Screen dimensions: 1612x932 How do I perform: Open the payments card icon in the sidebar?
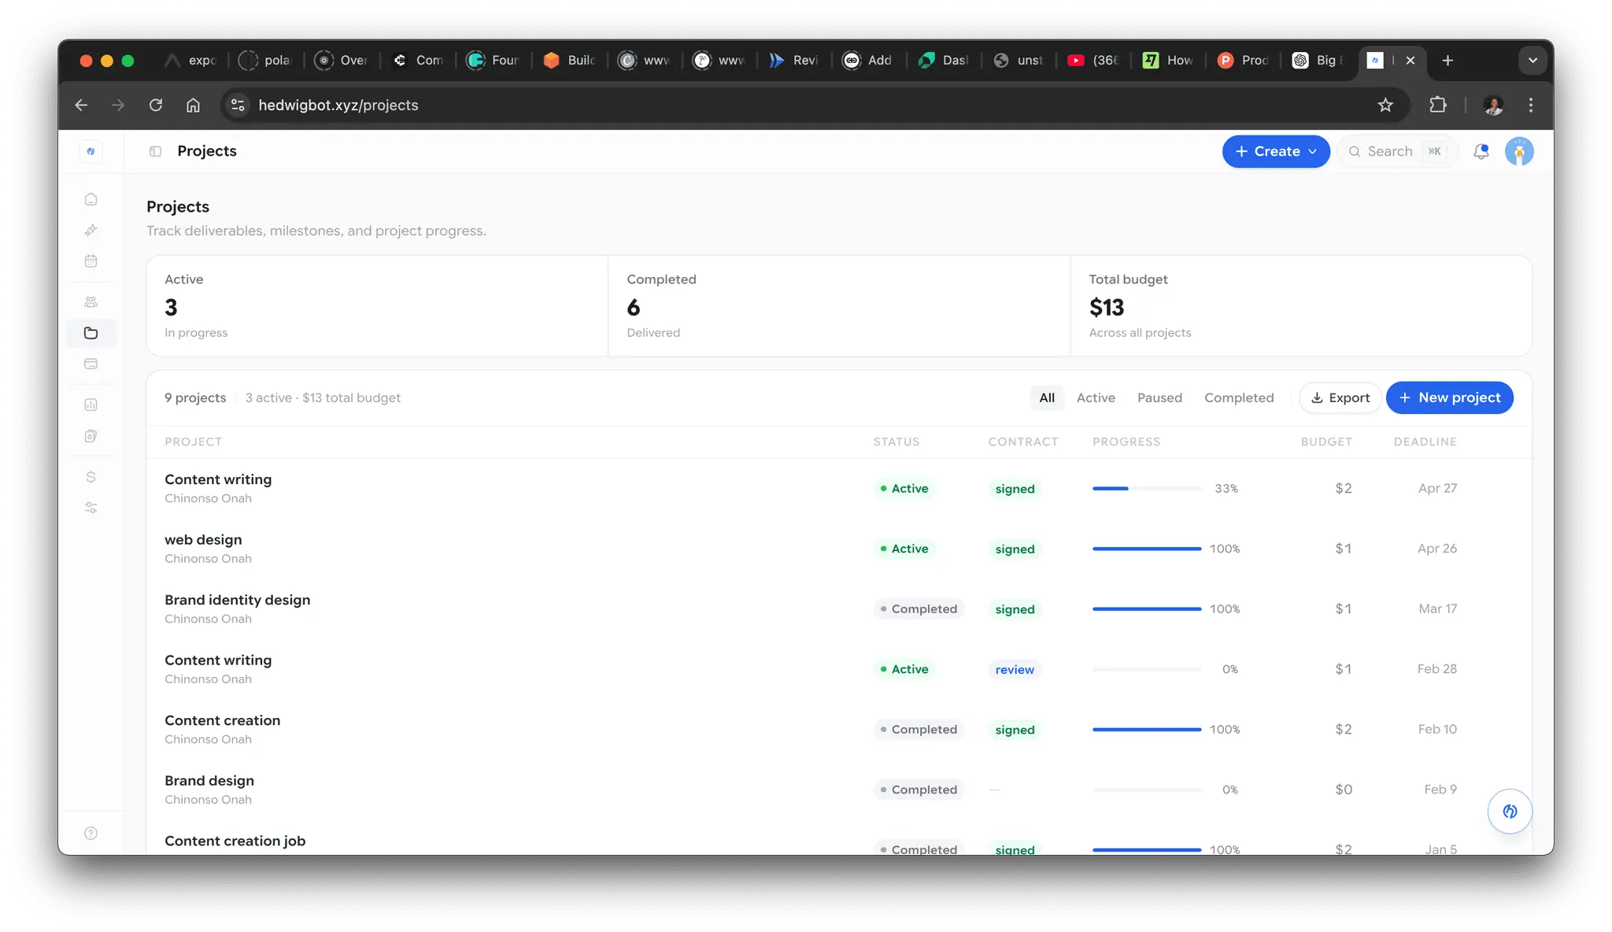91,364
